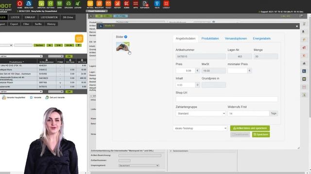
Task: Click the Set und Variante legend icon
Action: [47, 98]
